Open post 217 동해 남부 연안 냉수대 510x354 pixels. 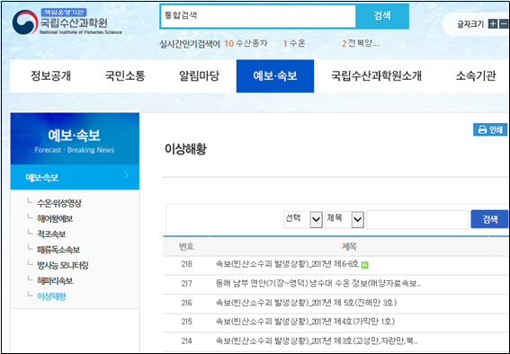point(318,284)
